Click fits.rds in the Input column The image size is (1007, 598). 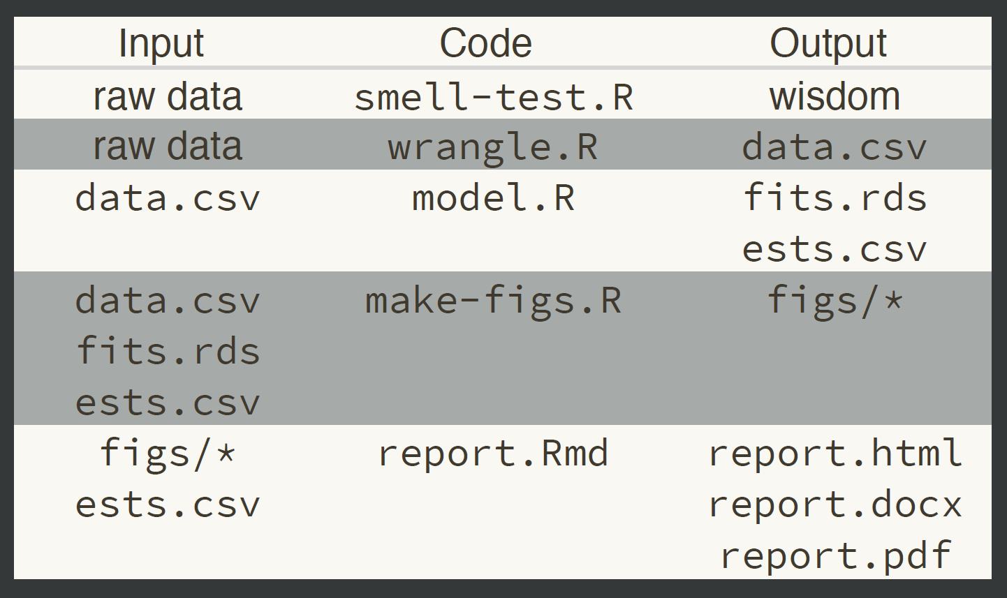(x=168, y=351)
